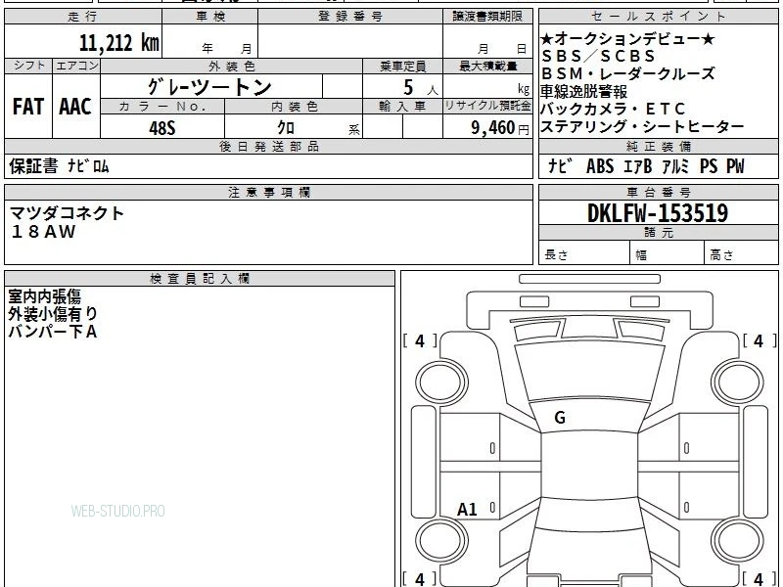Select chassis number DKLFW-153519
The image size is (783, 587).
click(x=658, y=213)
